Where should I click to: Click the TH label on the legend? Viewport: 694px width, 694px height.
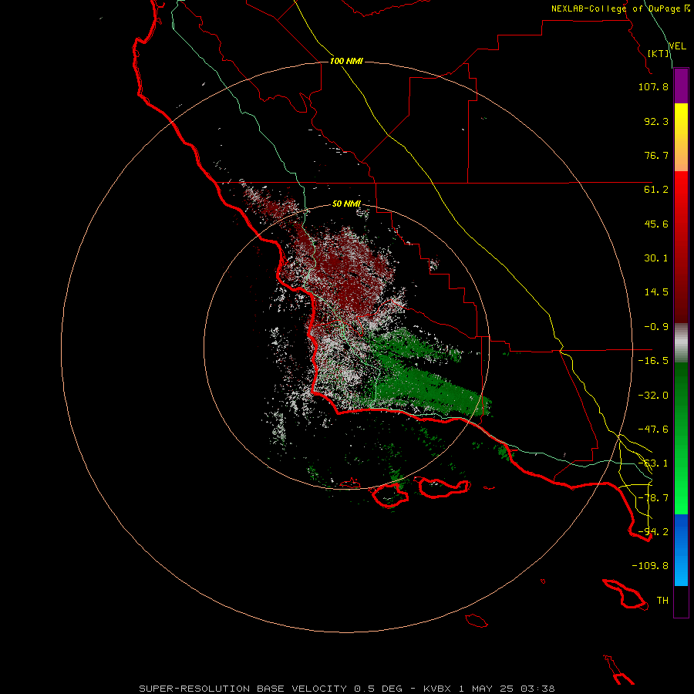pos(662,601)
